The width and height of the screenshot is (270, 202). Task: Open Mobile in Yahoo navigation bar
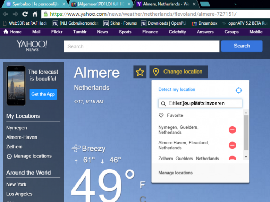tap(256, 32)
